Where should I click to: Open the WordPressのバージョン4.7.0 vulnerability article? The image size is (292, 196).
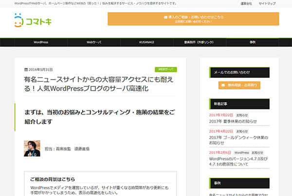click(238, 162)
